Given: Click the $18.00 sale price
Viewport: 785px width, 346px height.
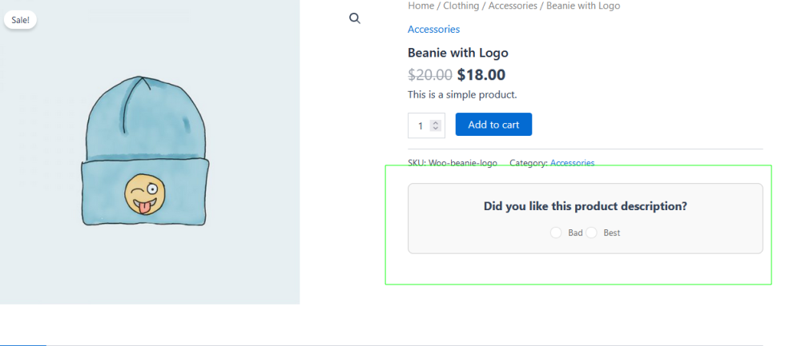Looking at the screenshot, I should (481, 75).
